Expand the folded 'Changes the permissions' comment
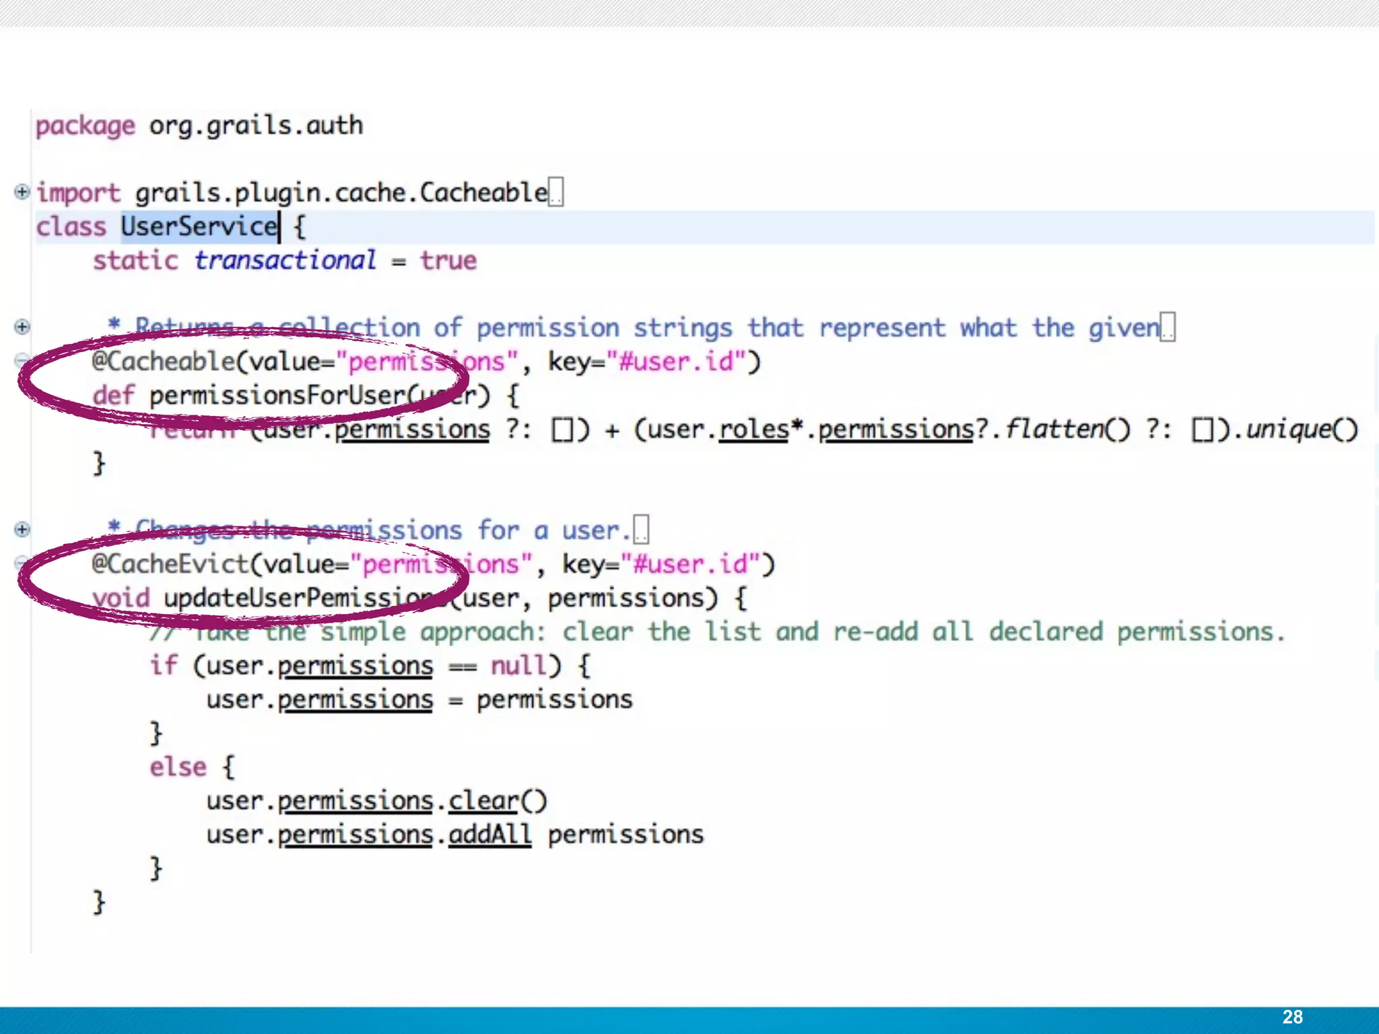 22,529
